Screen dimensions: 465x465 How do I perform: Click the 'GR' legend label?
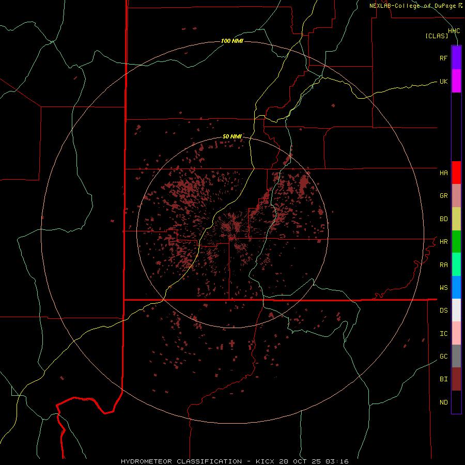pos(443,196)
